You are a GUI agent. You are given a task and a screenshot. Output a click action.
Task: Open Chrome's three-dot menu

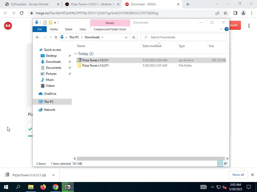tap(251, 13)
